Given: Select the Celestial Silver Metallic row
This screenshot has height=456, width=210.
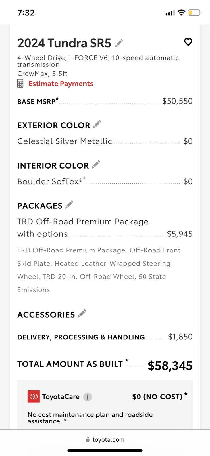Looking at the screenshot, I should click(105, 141).
